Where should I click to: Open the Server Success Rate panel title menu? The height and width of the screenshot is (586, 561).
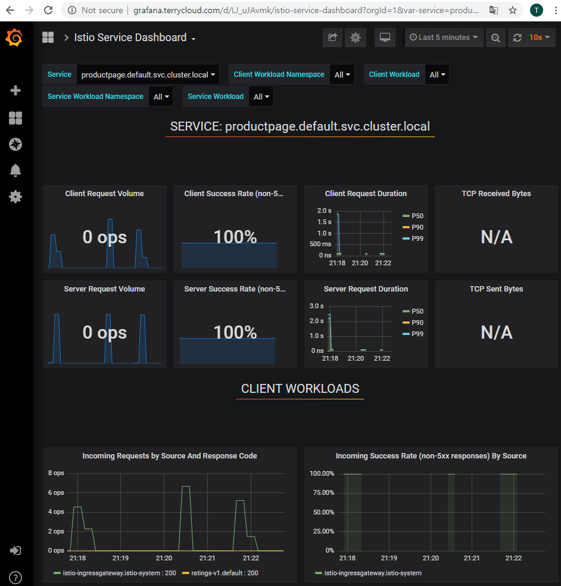pyautogui.click(x=235, y=289)
